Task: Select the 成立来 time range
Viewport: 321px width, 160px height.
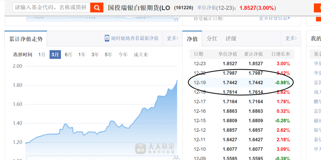Action: [141, 54]
